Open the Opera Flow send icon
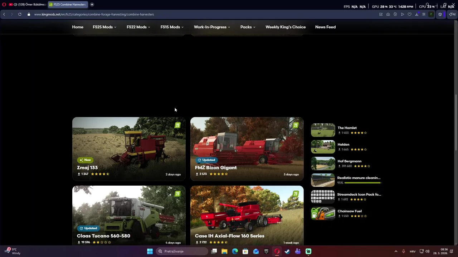Viewport: 458px width, 257px height. pyautogui.click(x=403, y=14)
